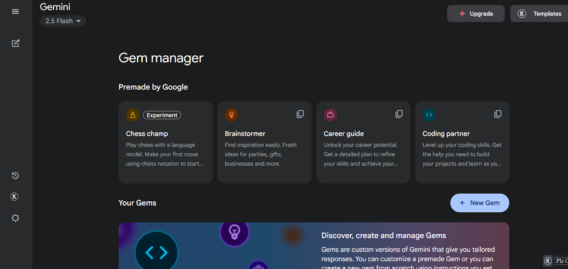The height and width of the screenshot is (269, 568).
Task: Open the Career guide gem title
Action: click(x=344, y=134)
